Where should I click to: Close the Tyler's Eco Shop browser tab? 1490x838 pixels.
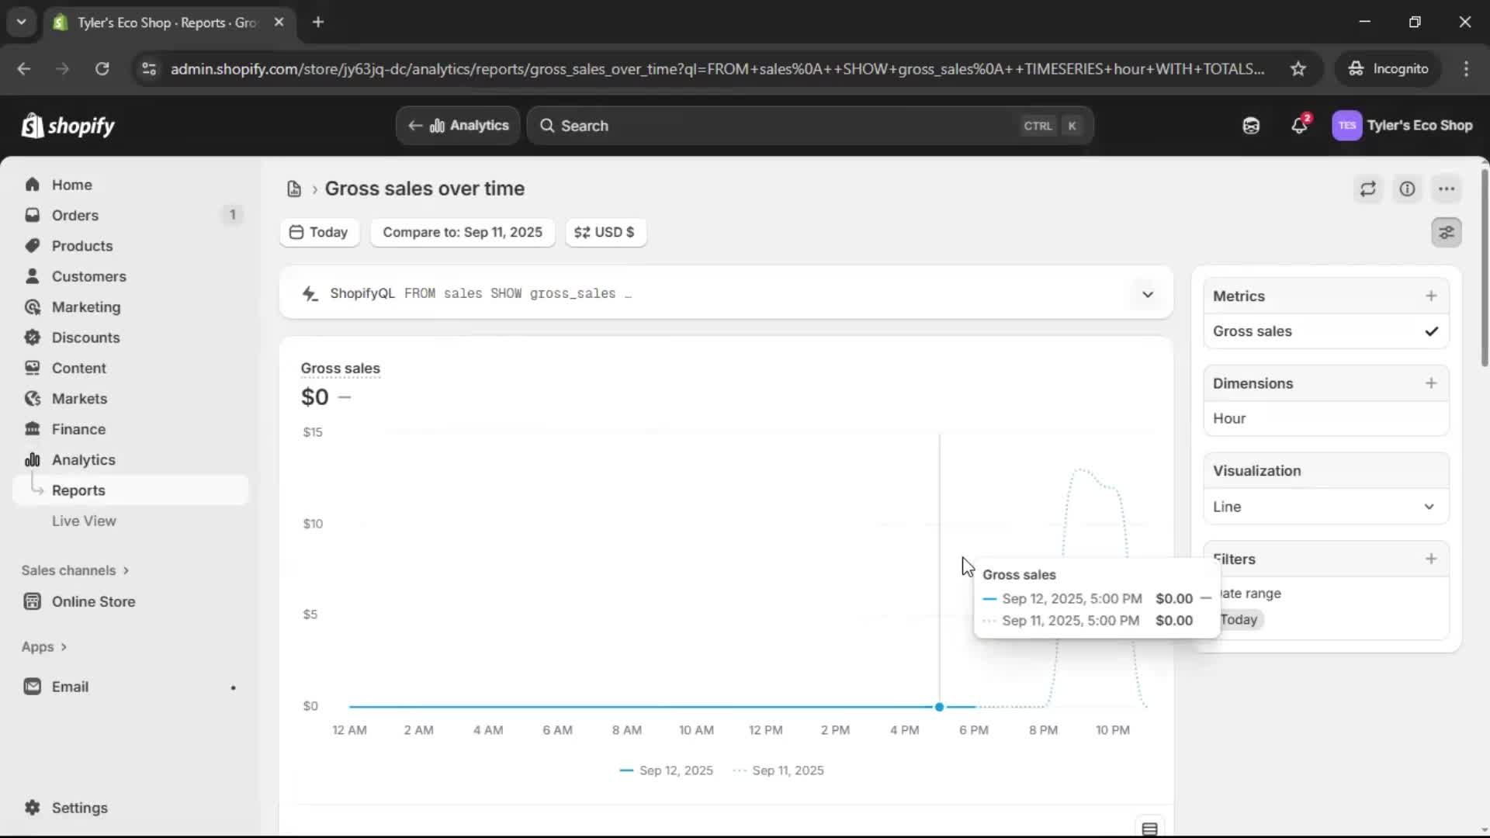tap(279, 23)
